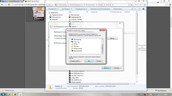Click the Explorer search box

click(x=140, y=5)
